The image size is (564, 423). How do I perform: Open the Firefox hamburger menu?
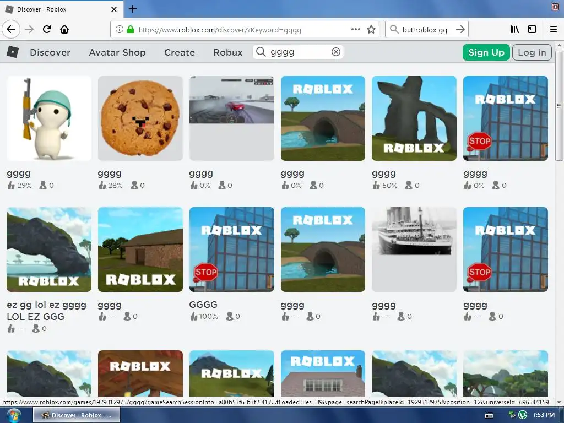pyautogui.click(x=554, y=29)
